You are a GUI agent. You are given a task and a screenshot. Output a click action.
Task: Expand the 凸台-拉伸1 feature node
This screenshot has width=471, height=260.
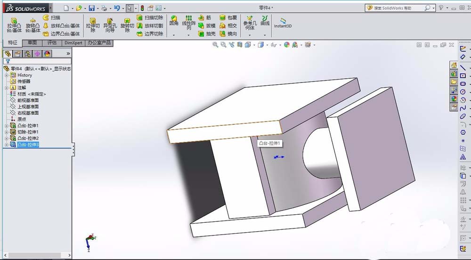click(6, 126)
